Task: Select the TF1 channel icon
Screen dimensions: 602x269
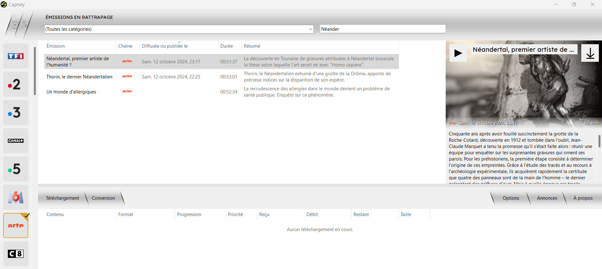Action: click(16, 56)
